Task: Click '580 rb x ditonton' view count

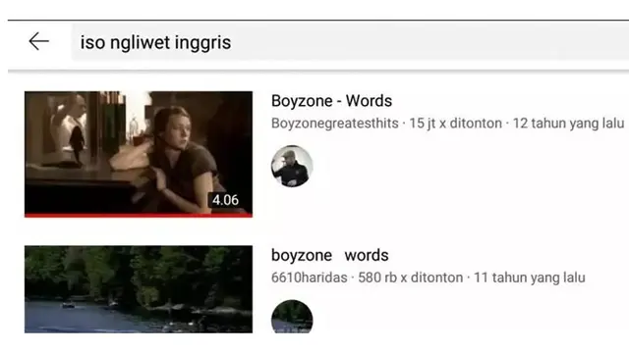Action: [x=411, y=277]
